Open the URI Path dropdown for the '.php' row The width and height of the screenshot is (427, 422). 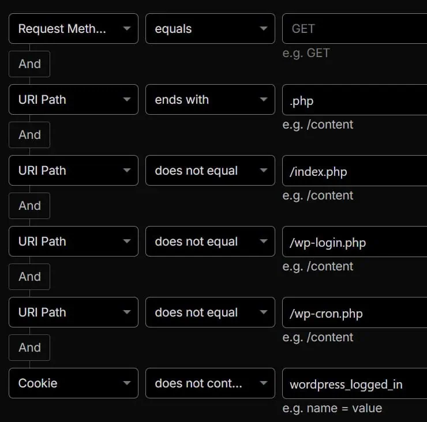pyautogui.click(x=73, y=100)
